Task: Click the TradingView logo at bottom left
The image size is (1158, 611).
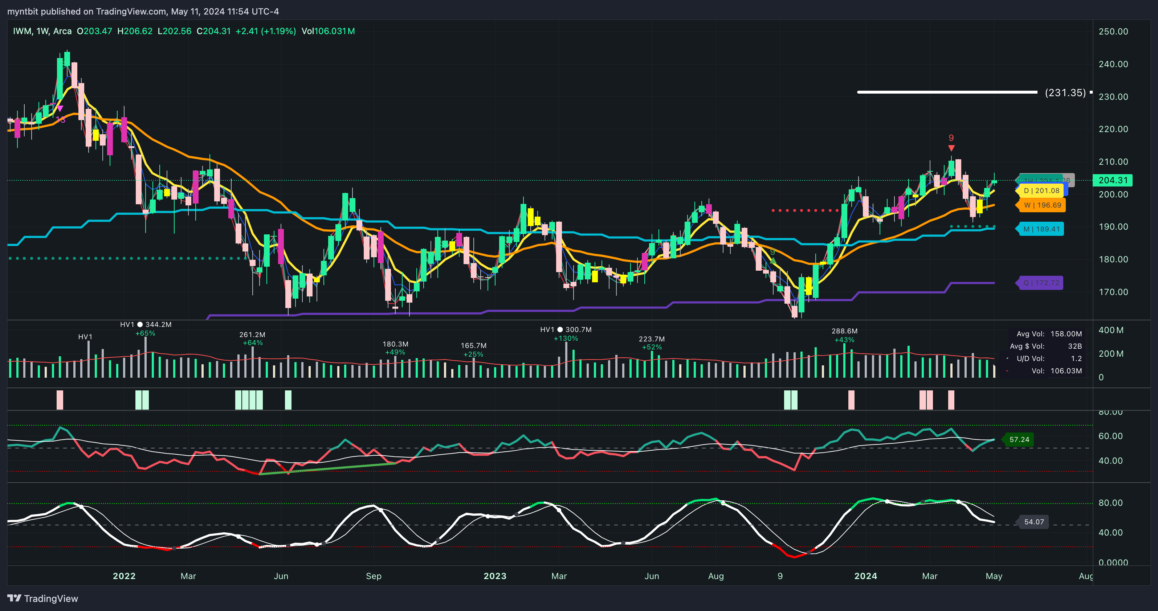Action: point(43,598)
